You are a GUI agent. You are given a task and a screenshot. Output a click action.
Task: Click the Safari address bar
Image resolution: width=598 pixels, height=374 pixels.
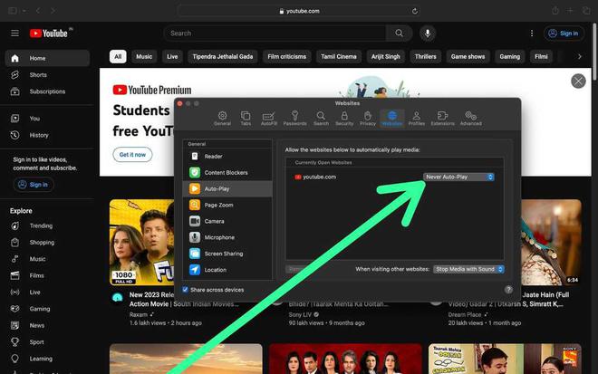coord(299,11)
